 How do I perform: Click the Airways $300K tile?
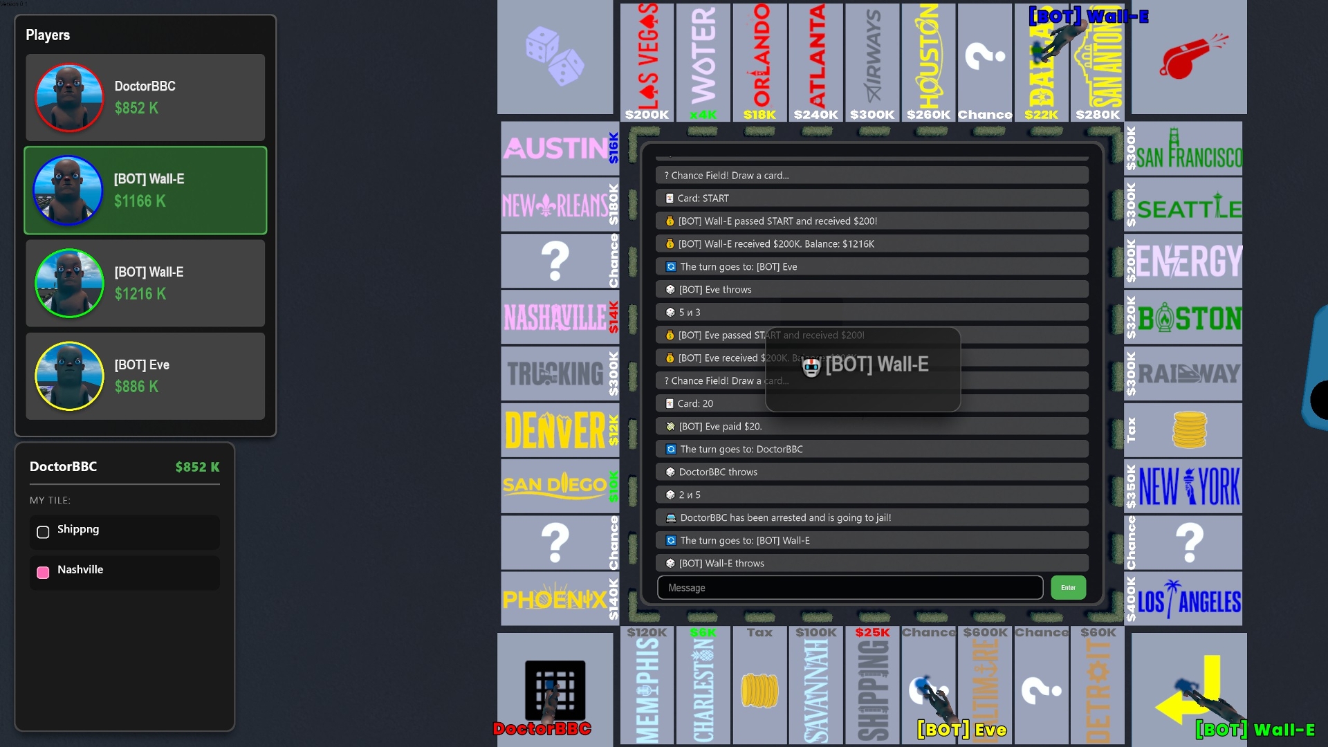[871, 62]
